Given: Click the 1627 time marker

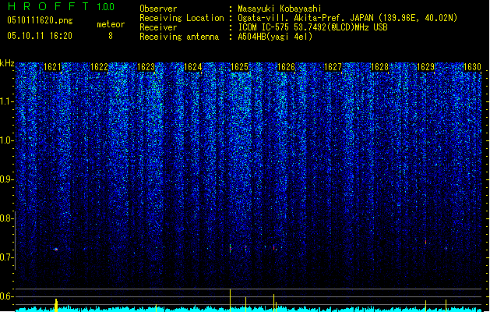Looking at the screenshot, I should click(x=333, y=67).
